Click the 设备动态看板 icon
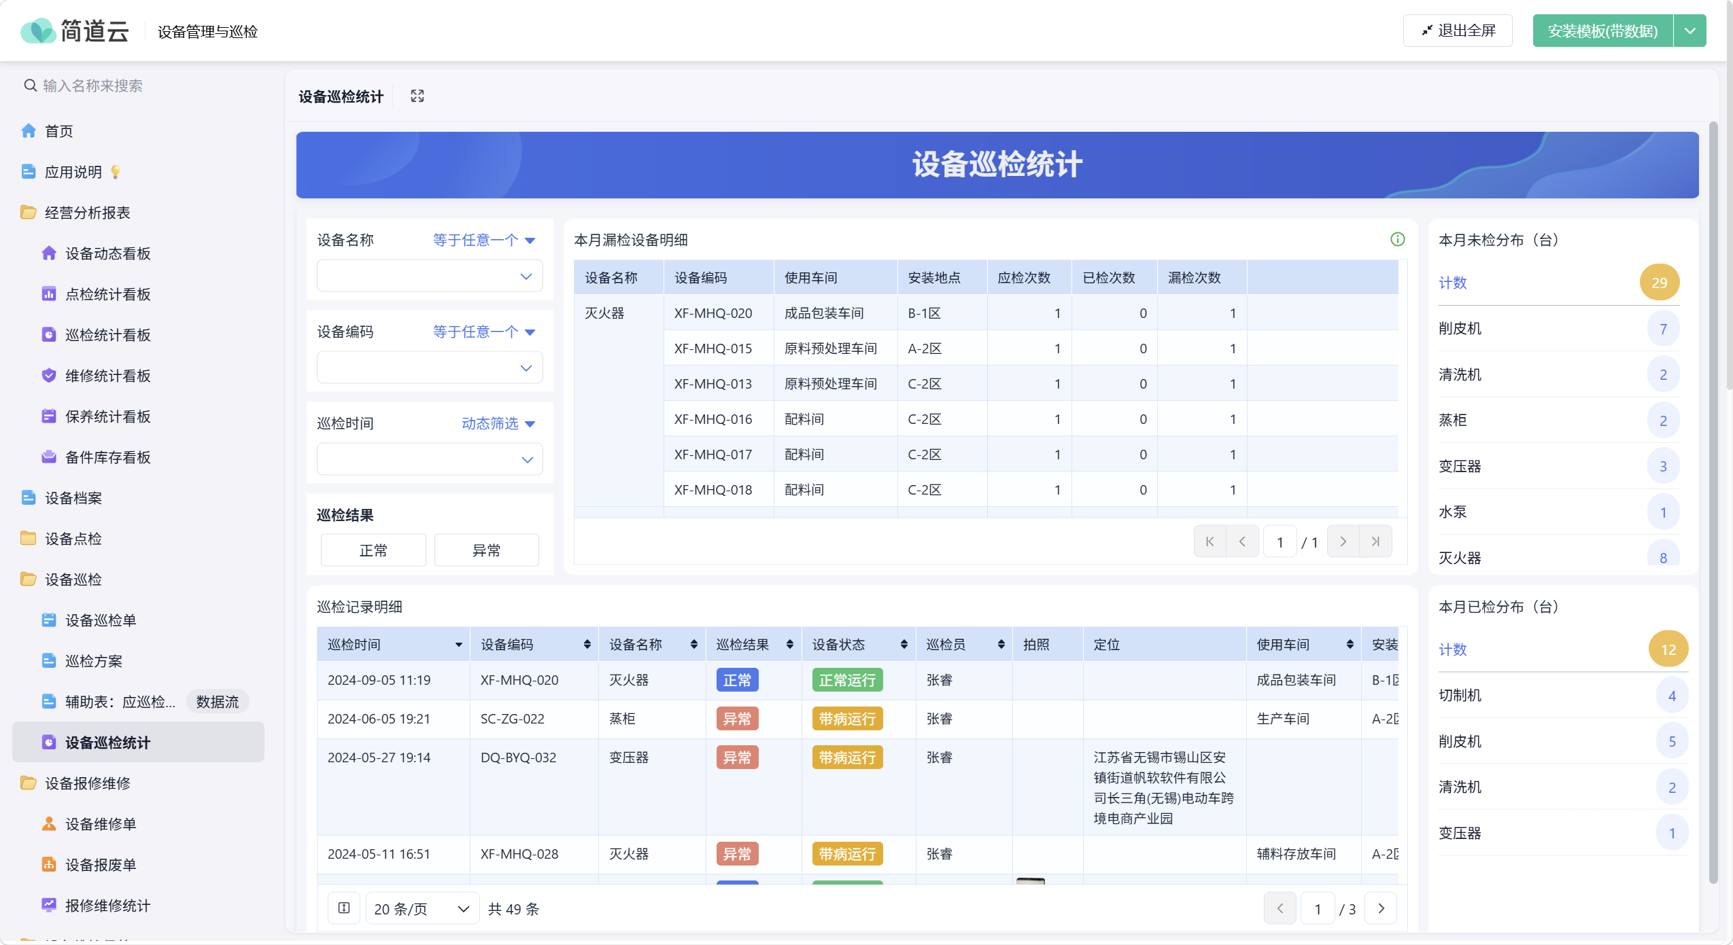The image size is (1733, 945). [49, 253]
